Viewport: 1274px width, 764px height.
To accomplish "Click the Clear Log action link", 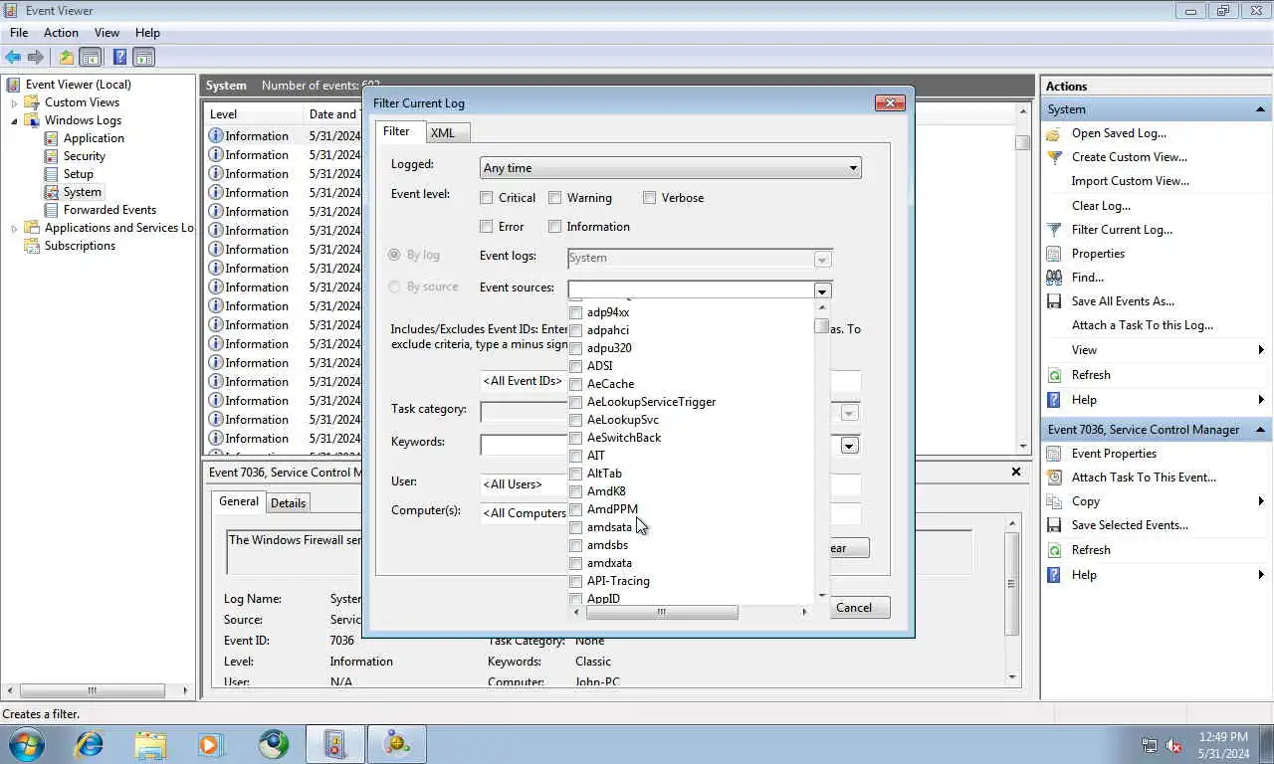I will coord(1101,206).
